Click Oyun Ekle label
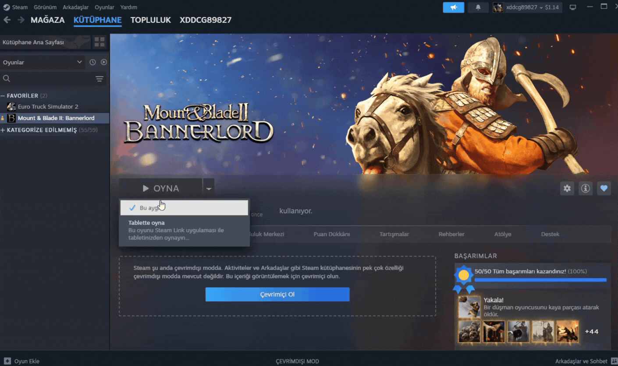Viewport: 618px width, 366px height. 27,361
